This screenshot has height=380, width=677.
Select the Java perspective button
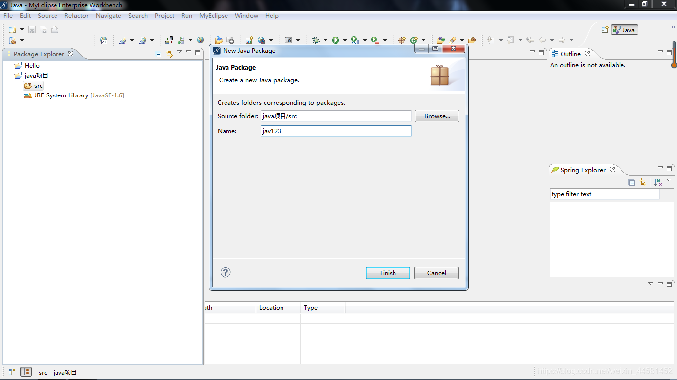624,30
